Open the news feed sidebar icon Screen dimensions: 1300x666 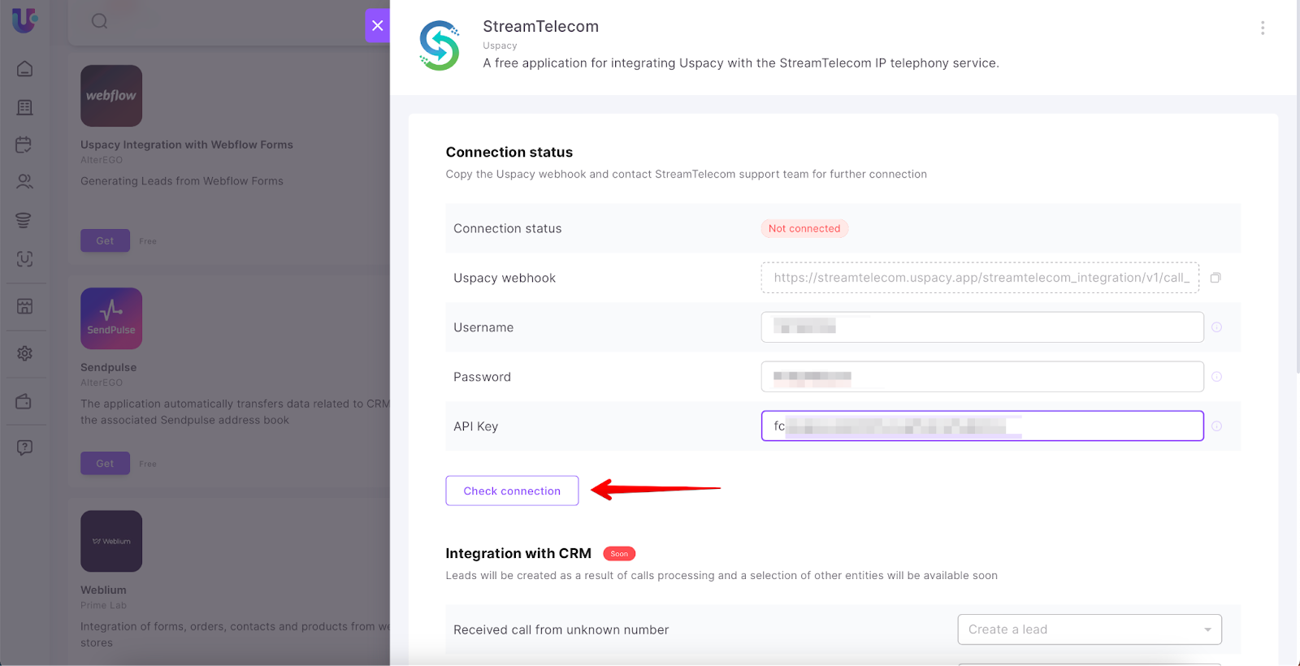pyautogui.click(x=24, y=107)
